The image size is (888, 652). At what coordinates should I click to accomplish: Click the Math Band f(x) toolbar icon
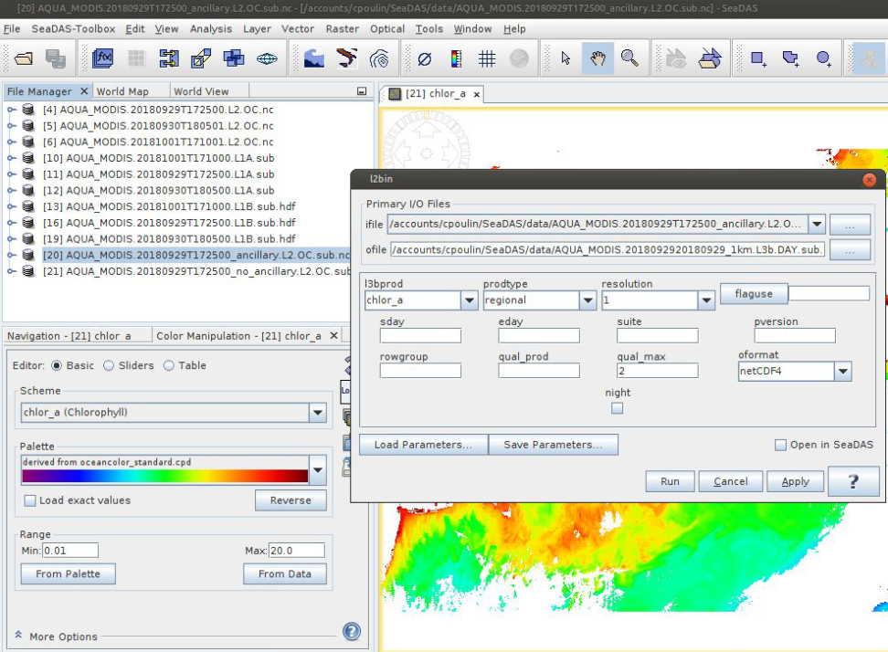(x=103, y=58)
